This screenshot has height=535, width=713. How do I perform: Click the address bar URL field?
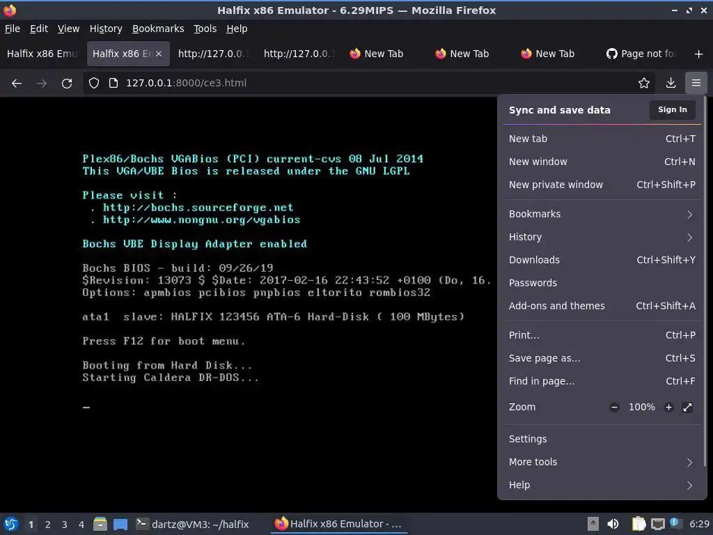368,83
